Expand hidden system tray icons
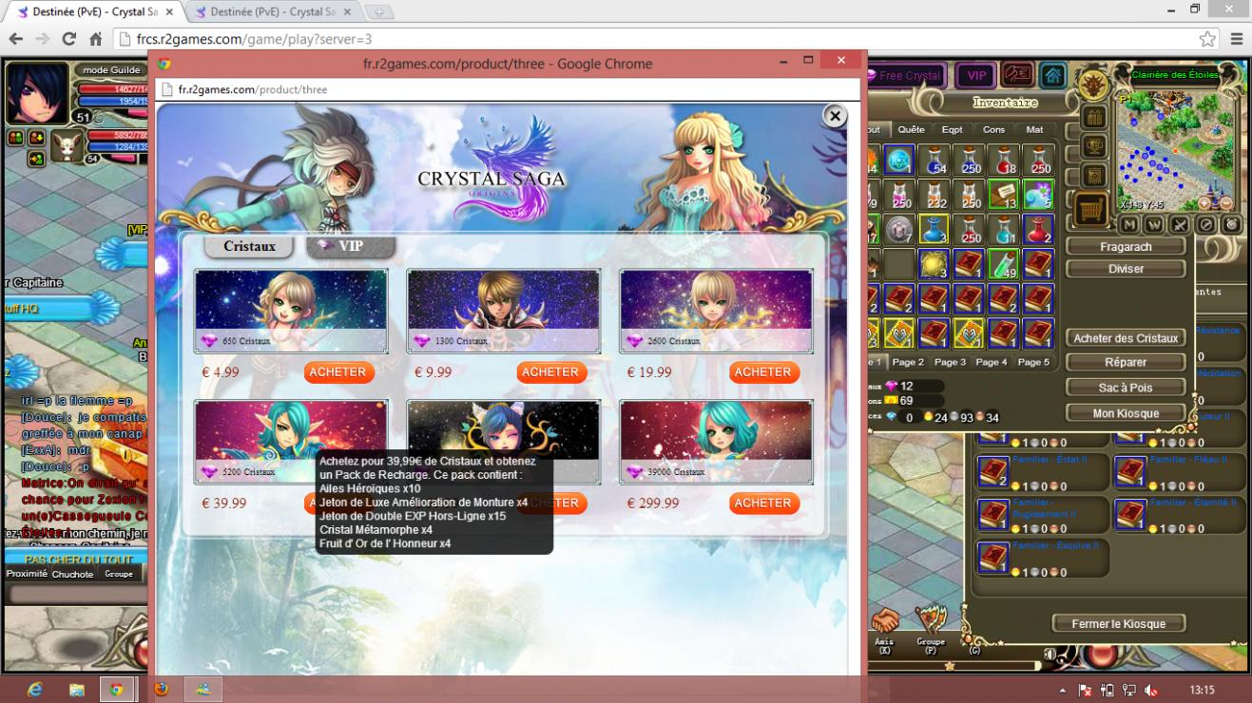The width and height of the screenshot is (1252, 703). tap(1062, 690)
